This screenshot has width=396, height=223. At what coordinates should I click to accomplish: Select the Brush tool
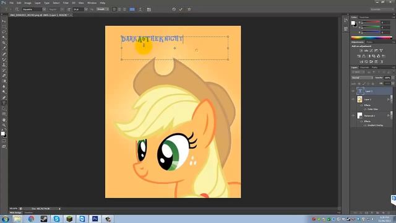coord(4,59)
